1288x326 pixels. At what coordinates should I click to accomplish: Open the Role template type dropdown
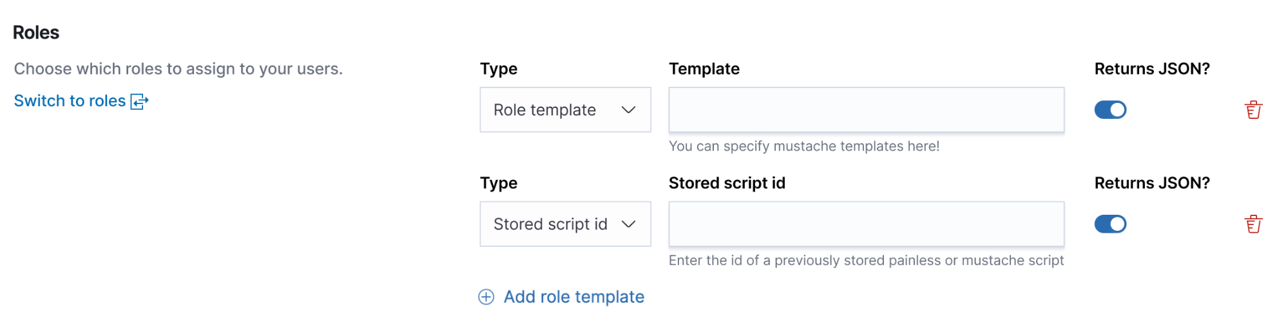(565, 110)
